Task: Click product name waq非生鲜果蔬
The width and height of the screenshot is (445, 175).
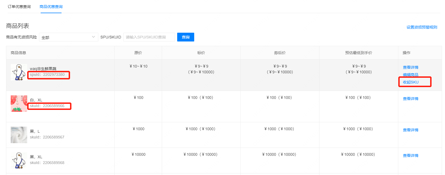Action: (x=43, y=69)
